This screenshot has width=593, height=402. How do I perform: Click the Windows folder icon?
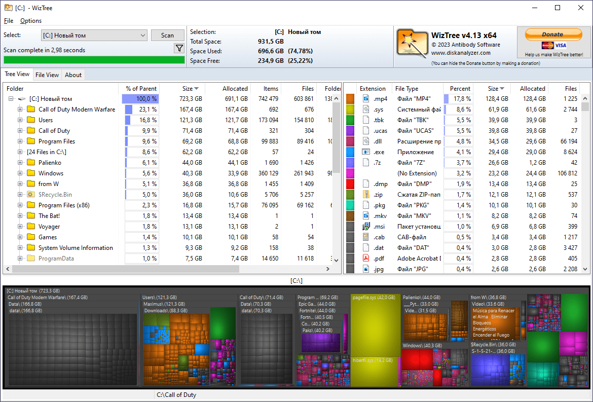pos(31,173)
